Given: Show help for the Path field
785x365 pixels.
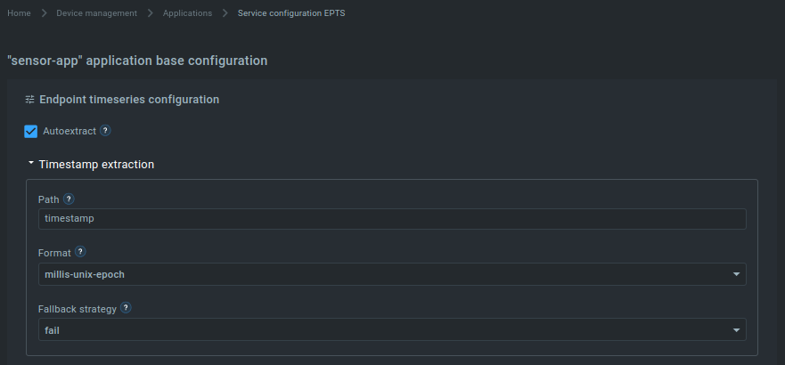Looking at the screenshot, I should [70, 199].
